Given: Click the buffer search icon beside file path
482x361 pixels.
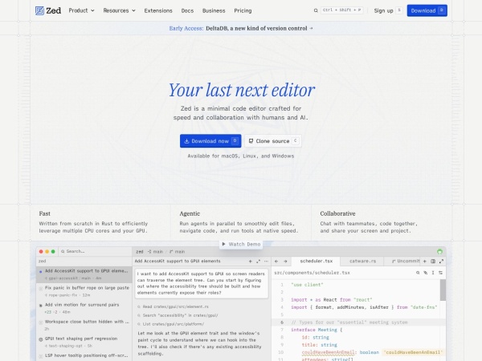Looking at the screenshot, I should pos(418,273).
